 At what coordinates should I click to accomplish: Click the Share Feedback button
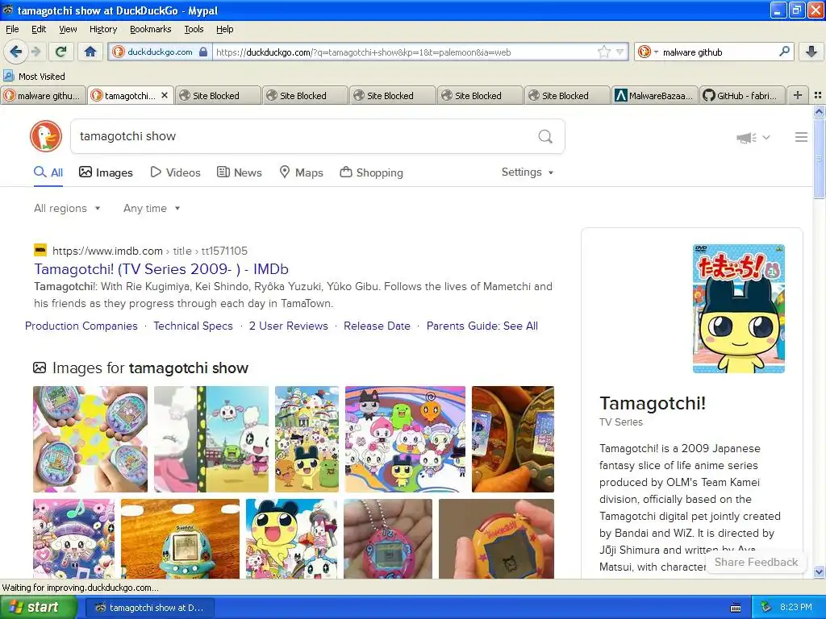(756, 562)
